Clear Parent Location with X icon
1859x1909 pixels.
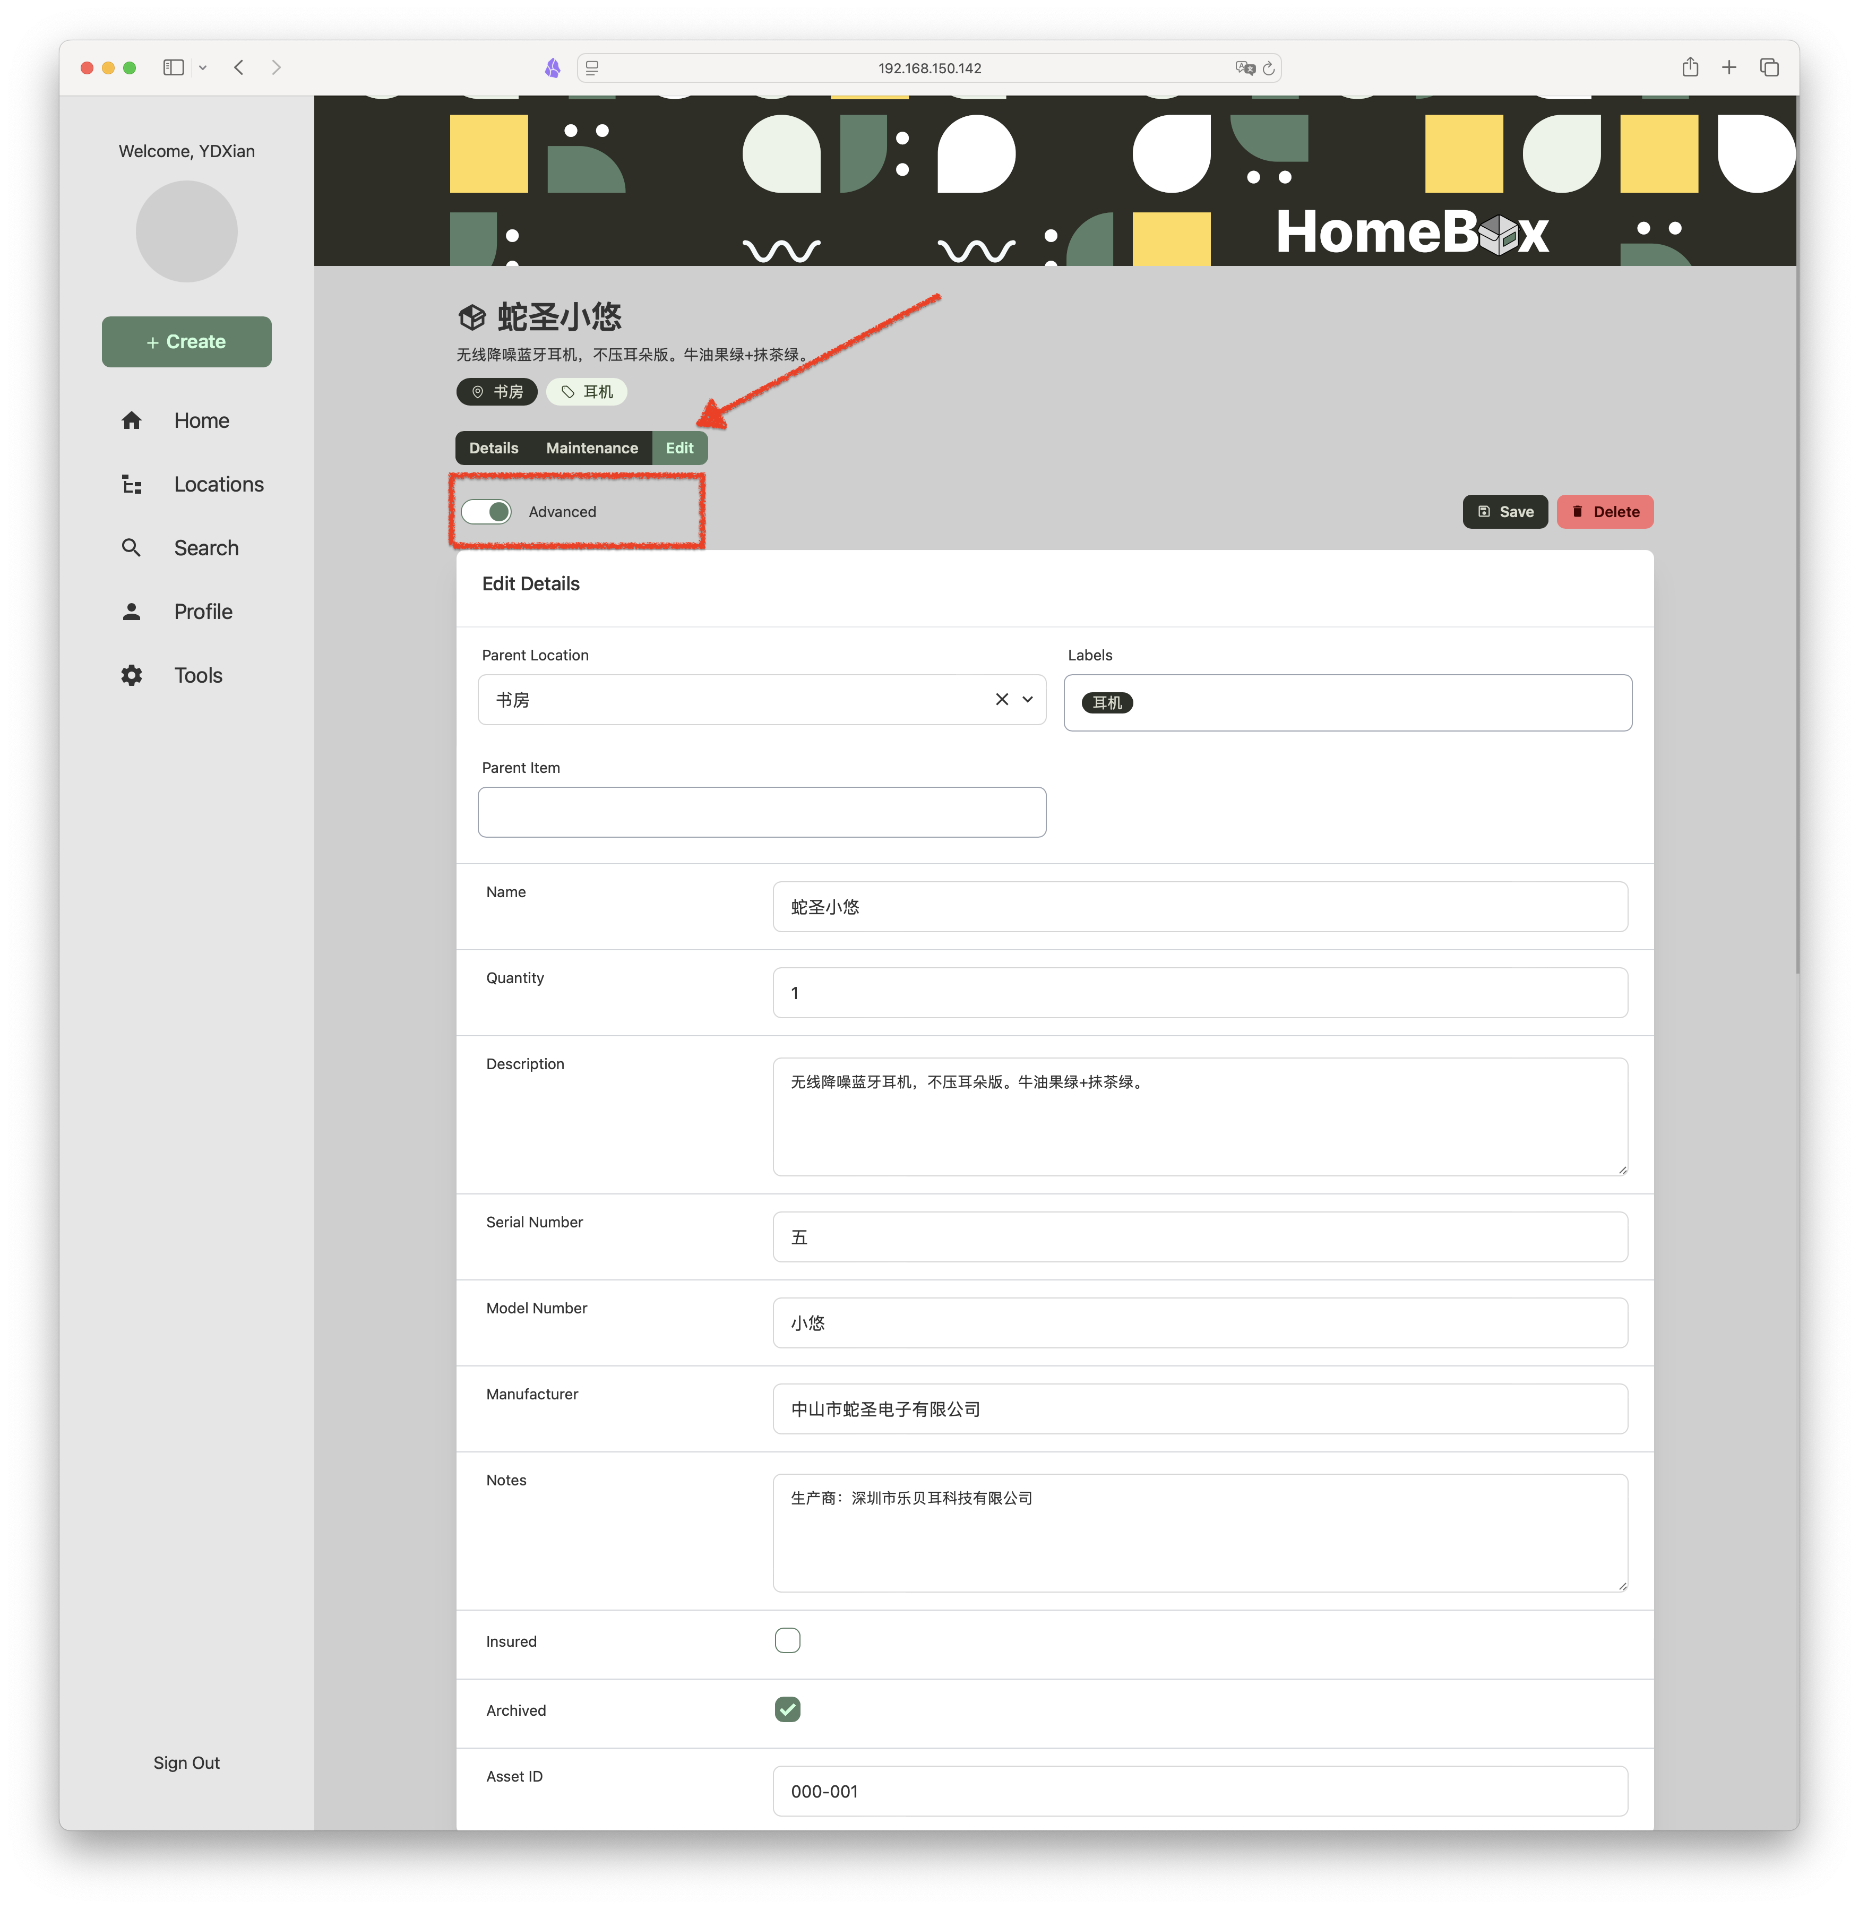[1002, 699]
